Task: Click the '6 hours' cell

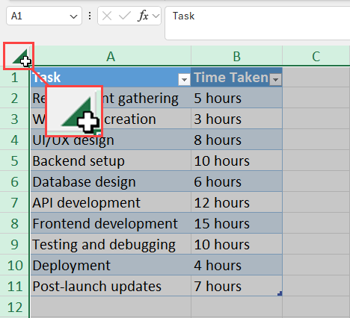Action: click(237, 181)
